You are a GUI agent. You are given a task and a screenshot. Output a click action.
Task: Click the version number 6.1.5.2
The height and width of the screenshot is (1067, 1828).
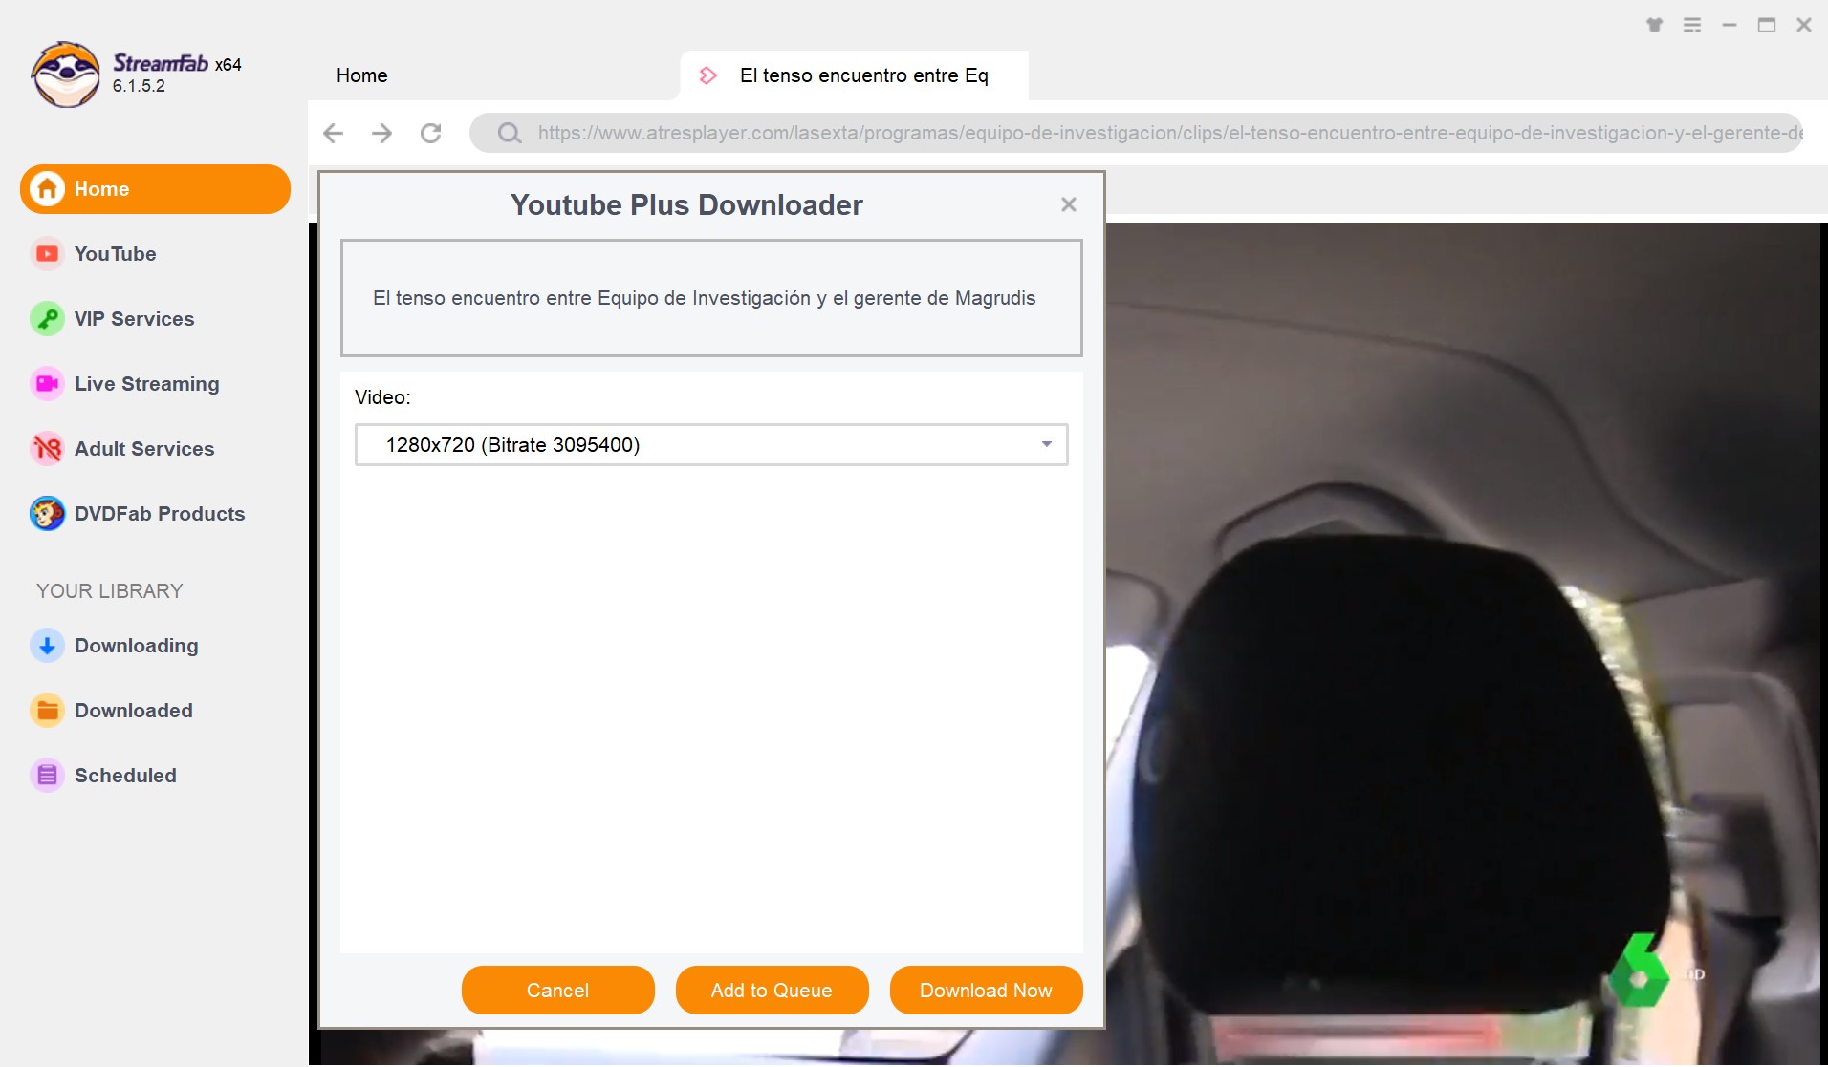139,86
